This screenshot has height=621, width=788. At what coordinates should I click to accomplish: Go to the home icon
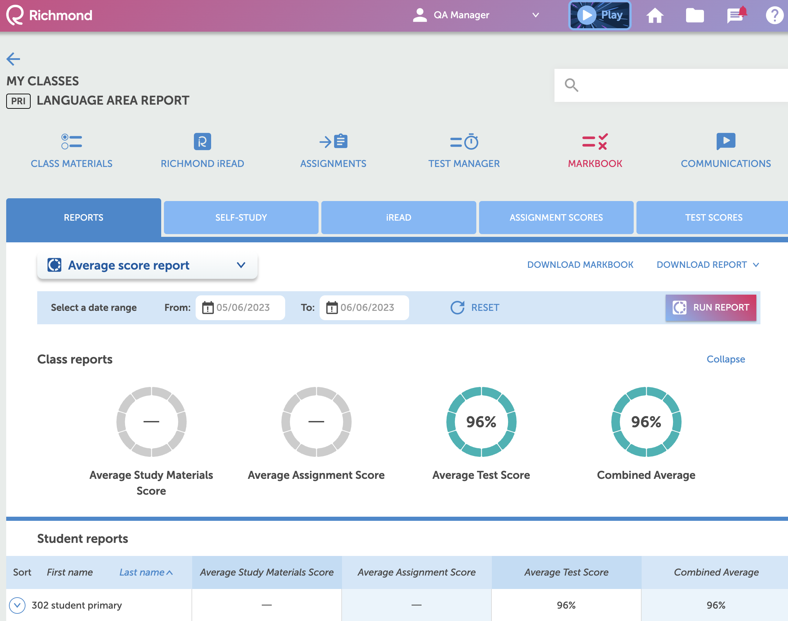pyautogui.click(x=654, y=15)
